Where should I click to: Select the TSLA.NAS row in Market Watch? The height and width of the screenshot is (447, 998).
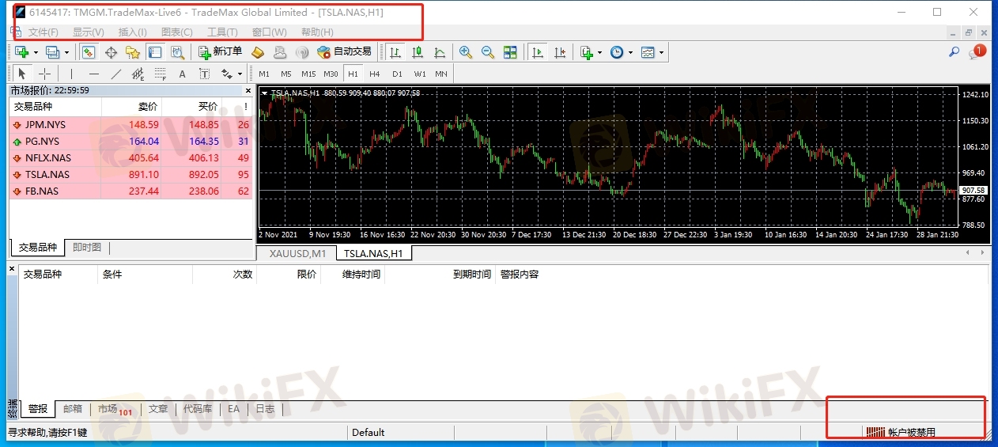tap(130, 175)
